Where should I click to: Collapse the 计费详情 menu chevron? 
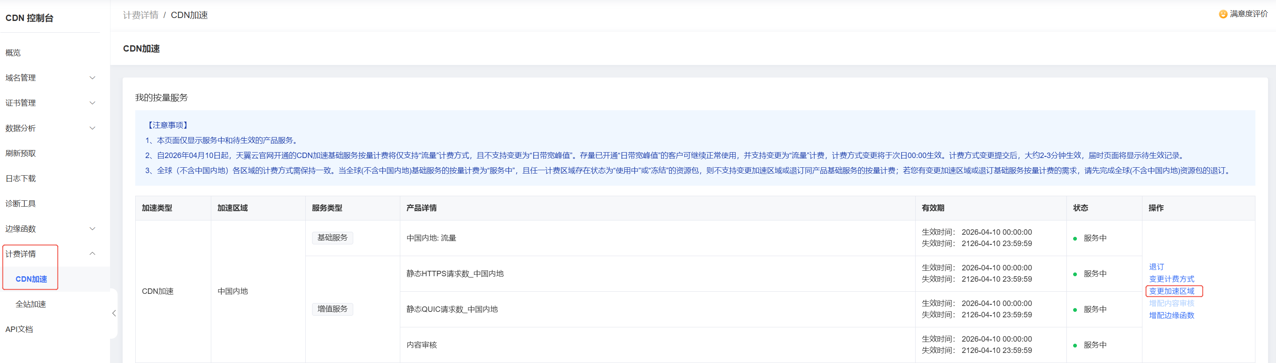click(92, 254)
